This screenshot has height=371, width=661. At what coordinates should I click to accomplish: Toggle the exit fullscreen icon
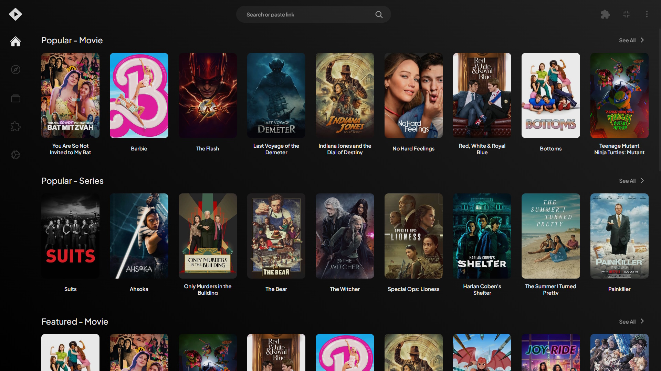click(x=626, y=14)
